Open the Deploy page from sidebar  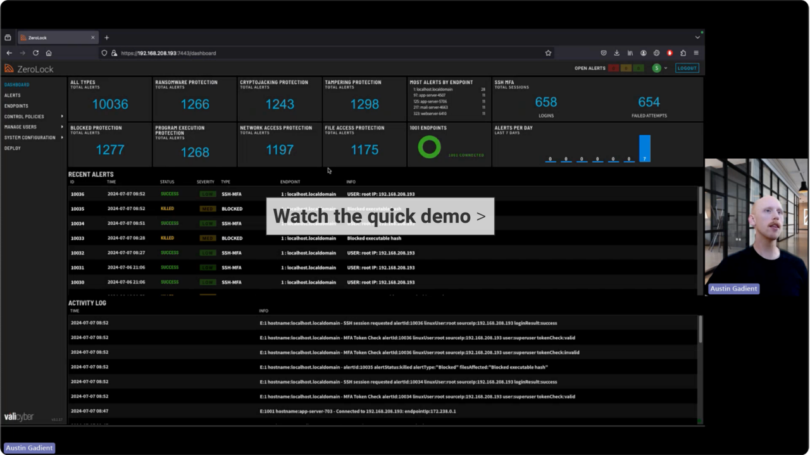pyautogui.click(x=11, y=147)
